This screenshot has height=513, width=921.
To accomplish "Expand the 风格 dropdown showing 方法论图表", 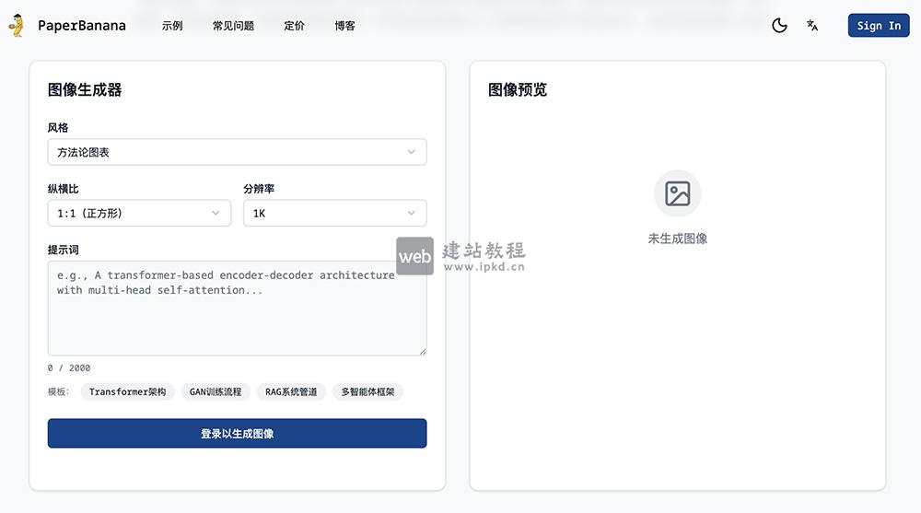I will 238,152.
